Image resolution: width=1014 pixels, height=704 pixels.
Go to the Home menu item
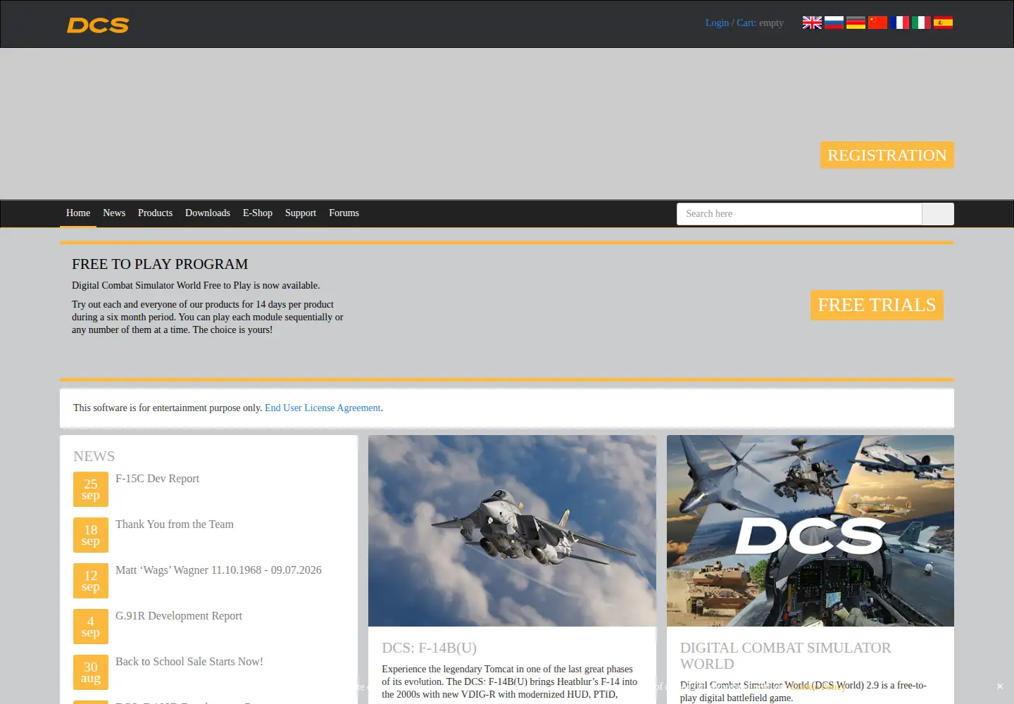click(x=78, y=213)
